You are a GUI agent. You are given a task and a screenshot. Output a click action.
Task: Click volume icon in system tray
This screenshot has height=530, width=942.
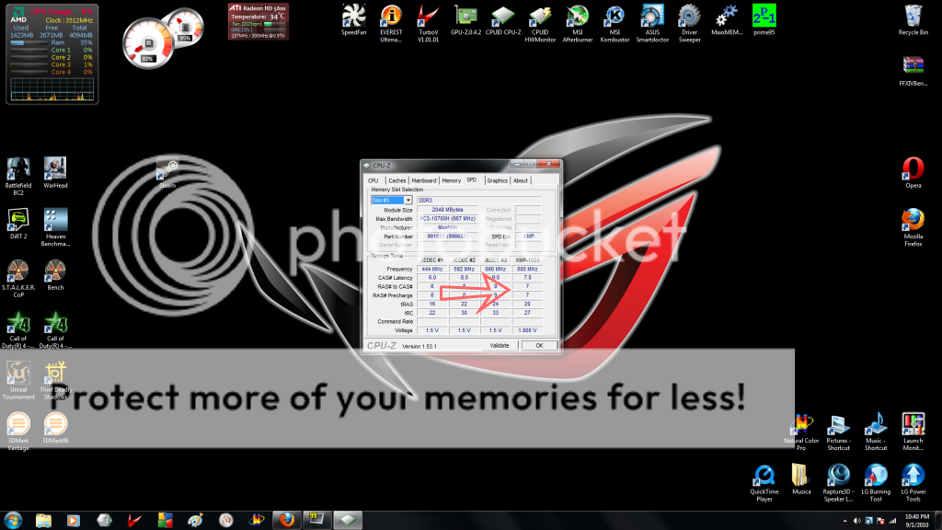(856, 521)
